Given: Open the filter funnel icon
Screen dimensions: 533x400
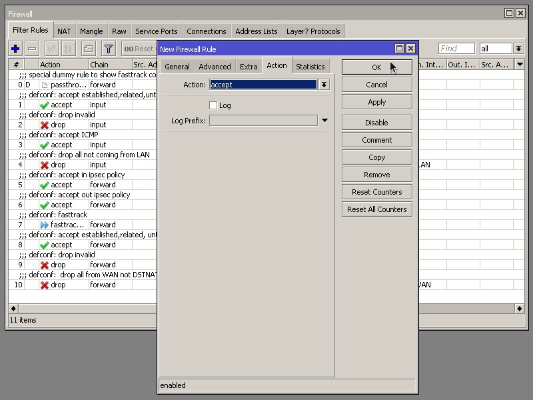Looking at the screenshot, I should click(109, 49).
